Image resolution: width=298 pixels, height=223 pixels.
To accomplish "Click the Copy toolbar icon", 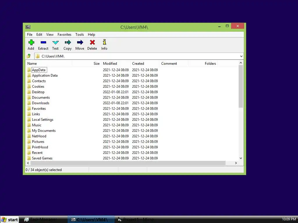I will [68, 42].
